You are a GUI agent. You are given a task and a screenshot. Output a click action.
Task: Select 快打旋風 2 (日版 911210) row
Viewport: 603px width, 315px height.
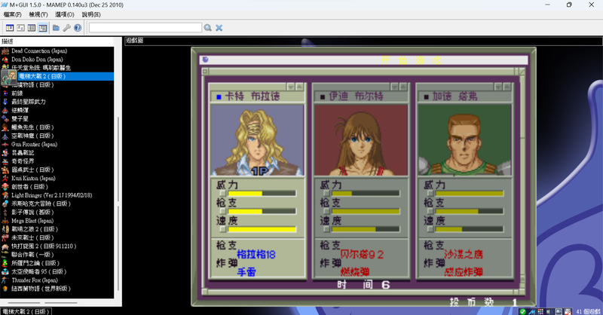(57, 246)
